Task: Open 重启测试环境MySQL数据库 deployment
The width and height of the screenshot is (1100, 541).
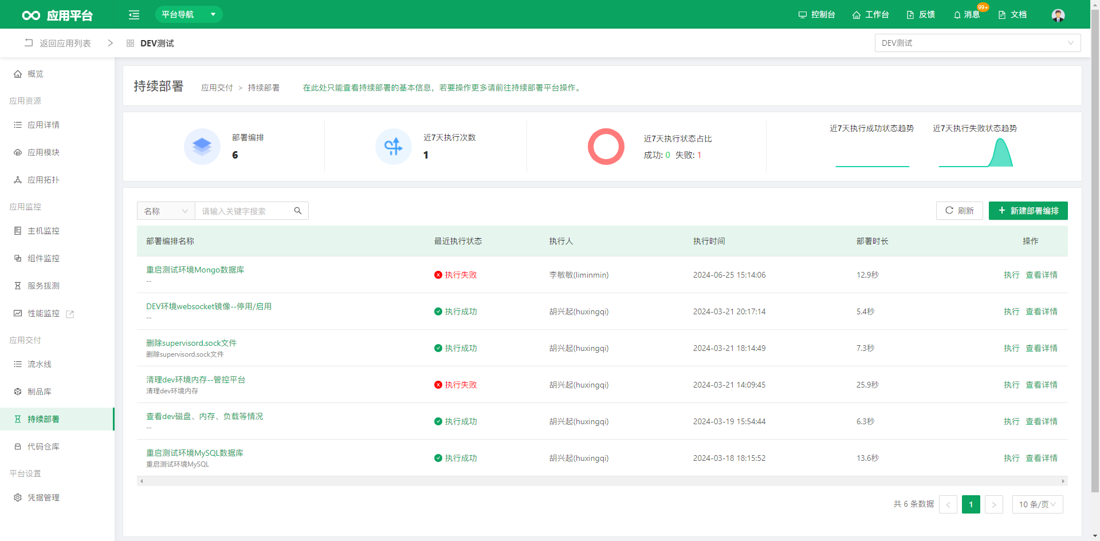Action: tap(195, 453)
